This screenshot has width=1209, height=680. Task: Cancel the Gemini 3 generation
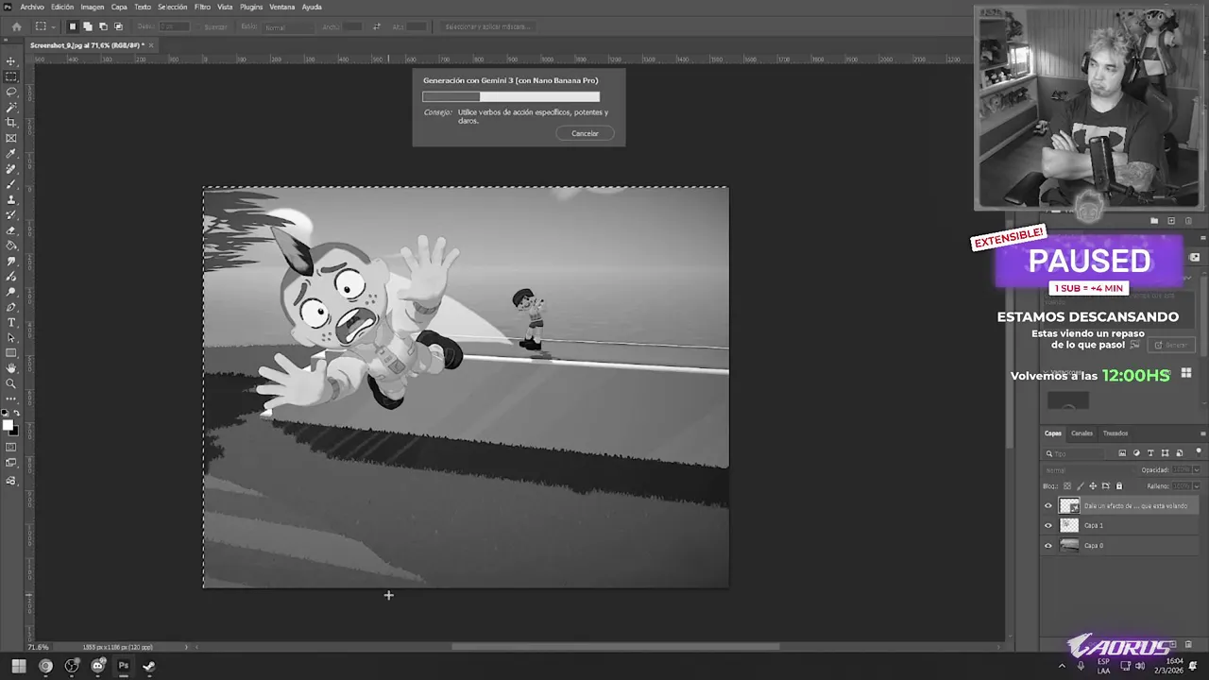coord(585,133)
